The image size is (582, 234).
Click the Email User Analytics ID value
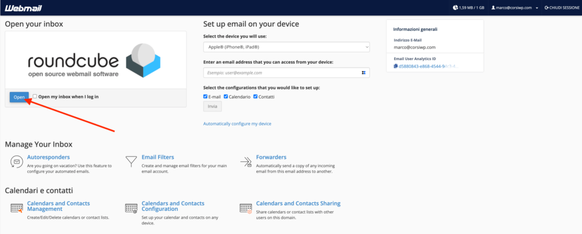tap(429, 66)
